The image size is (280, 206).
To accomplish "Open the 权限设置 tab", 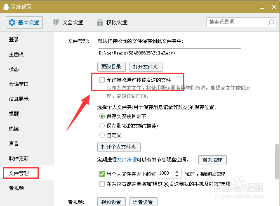I will click(112, 22).
